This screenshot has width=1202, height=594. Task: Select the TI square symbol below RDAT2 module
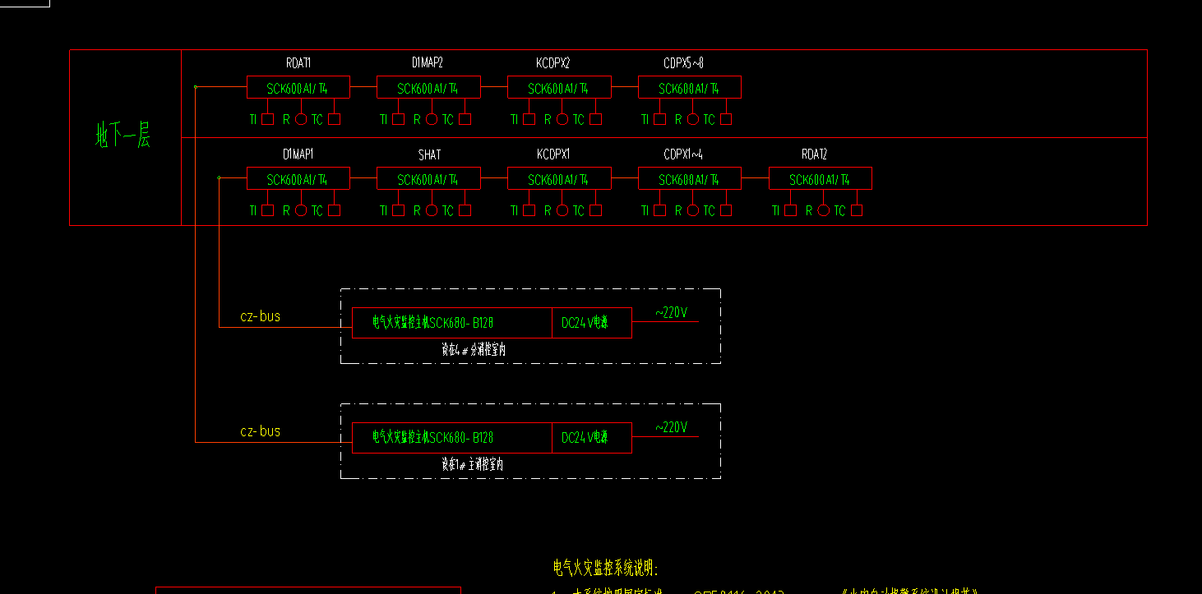[790, 210]
